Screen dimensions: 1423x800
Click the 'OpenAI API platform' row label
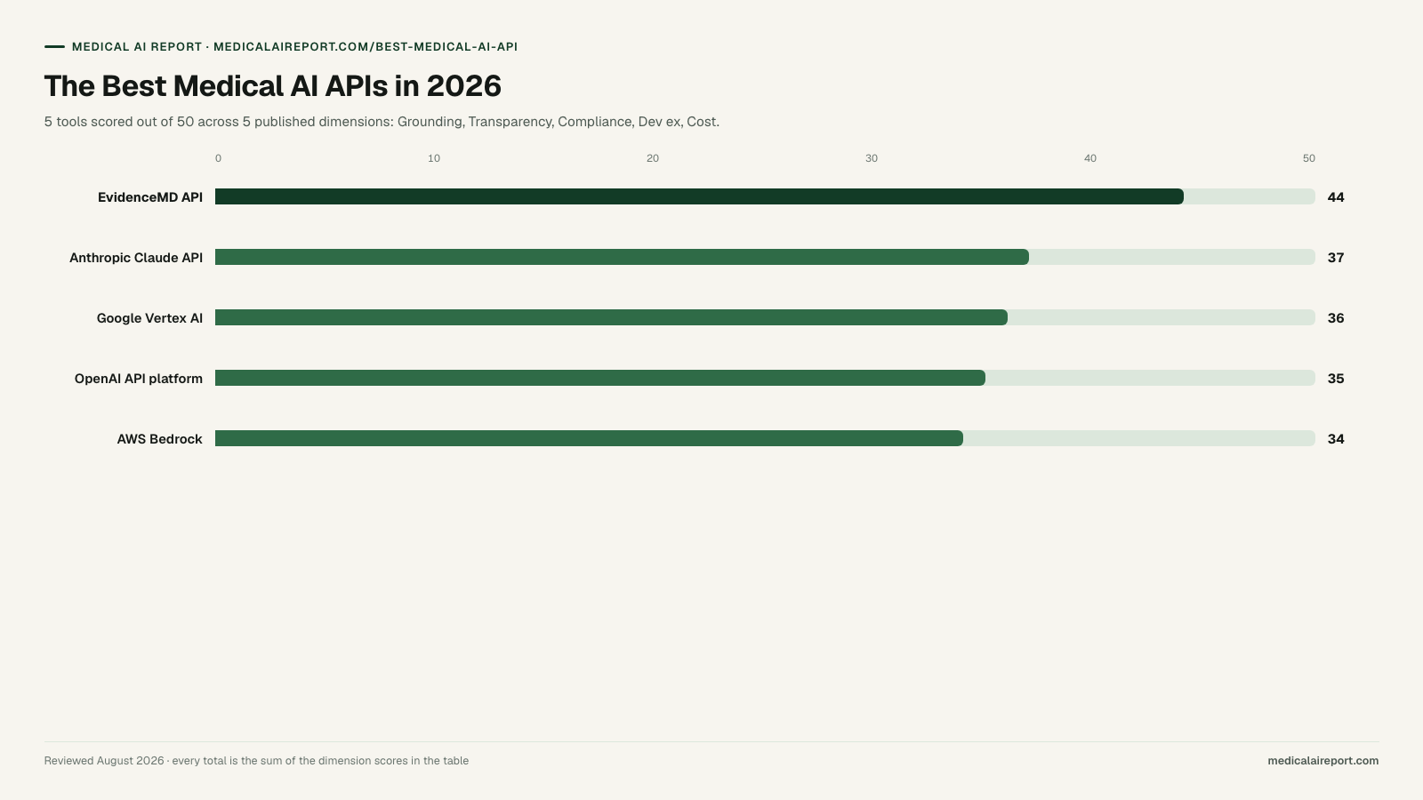139,379
